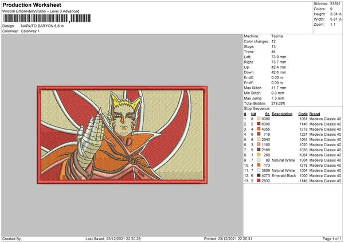Click the Width value '5.81 in'
Viewport: 344px width, 243px height.
[335, 19]
